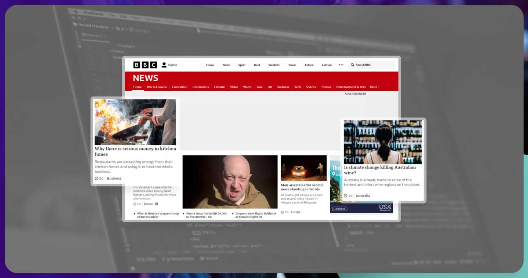The width and height of the screenshot is (528, 278).
Task: Open the UK section
Action: click(x=270, y=87)
